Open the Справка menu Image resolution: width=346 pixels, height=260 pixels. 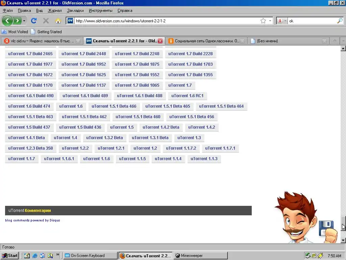click(125, 10)
